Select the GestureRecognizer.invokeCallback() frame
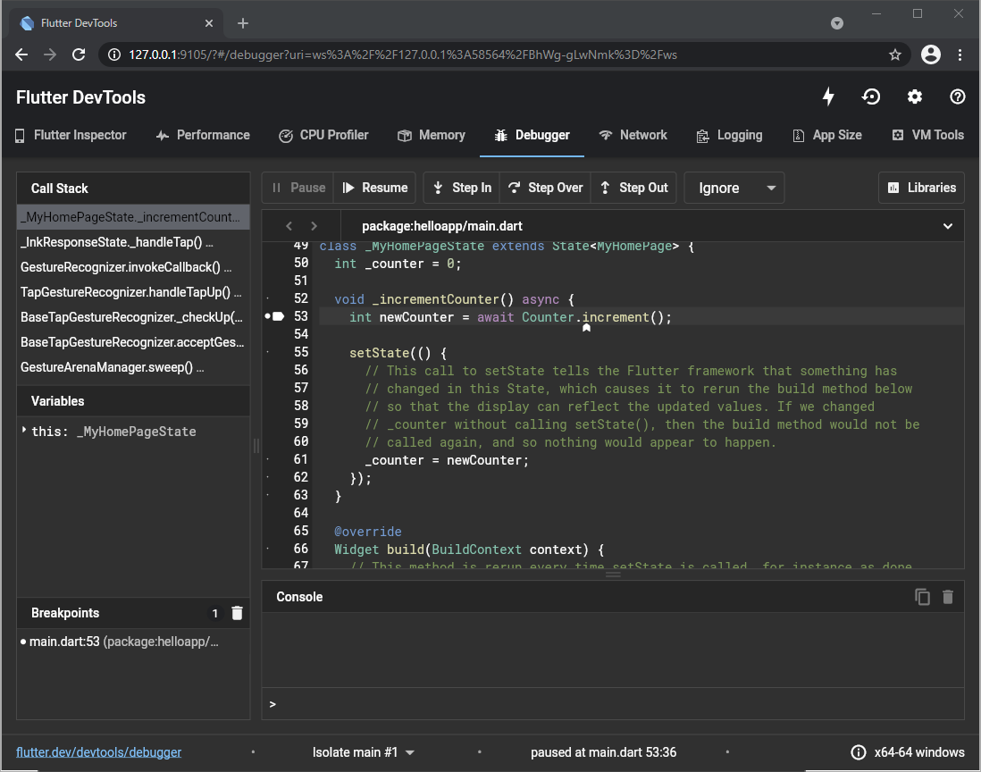Viewport: 981px width, 772px height. pyautogui.click(x=132, y=267)
